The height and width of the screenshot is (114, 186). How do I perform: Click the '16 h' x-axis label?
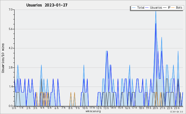pos(127,108)
